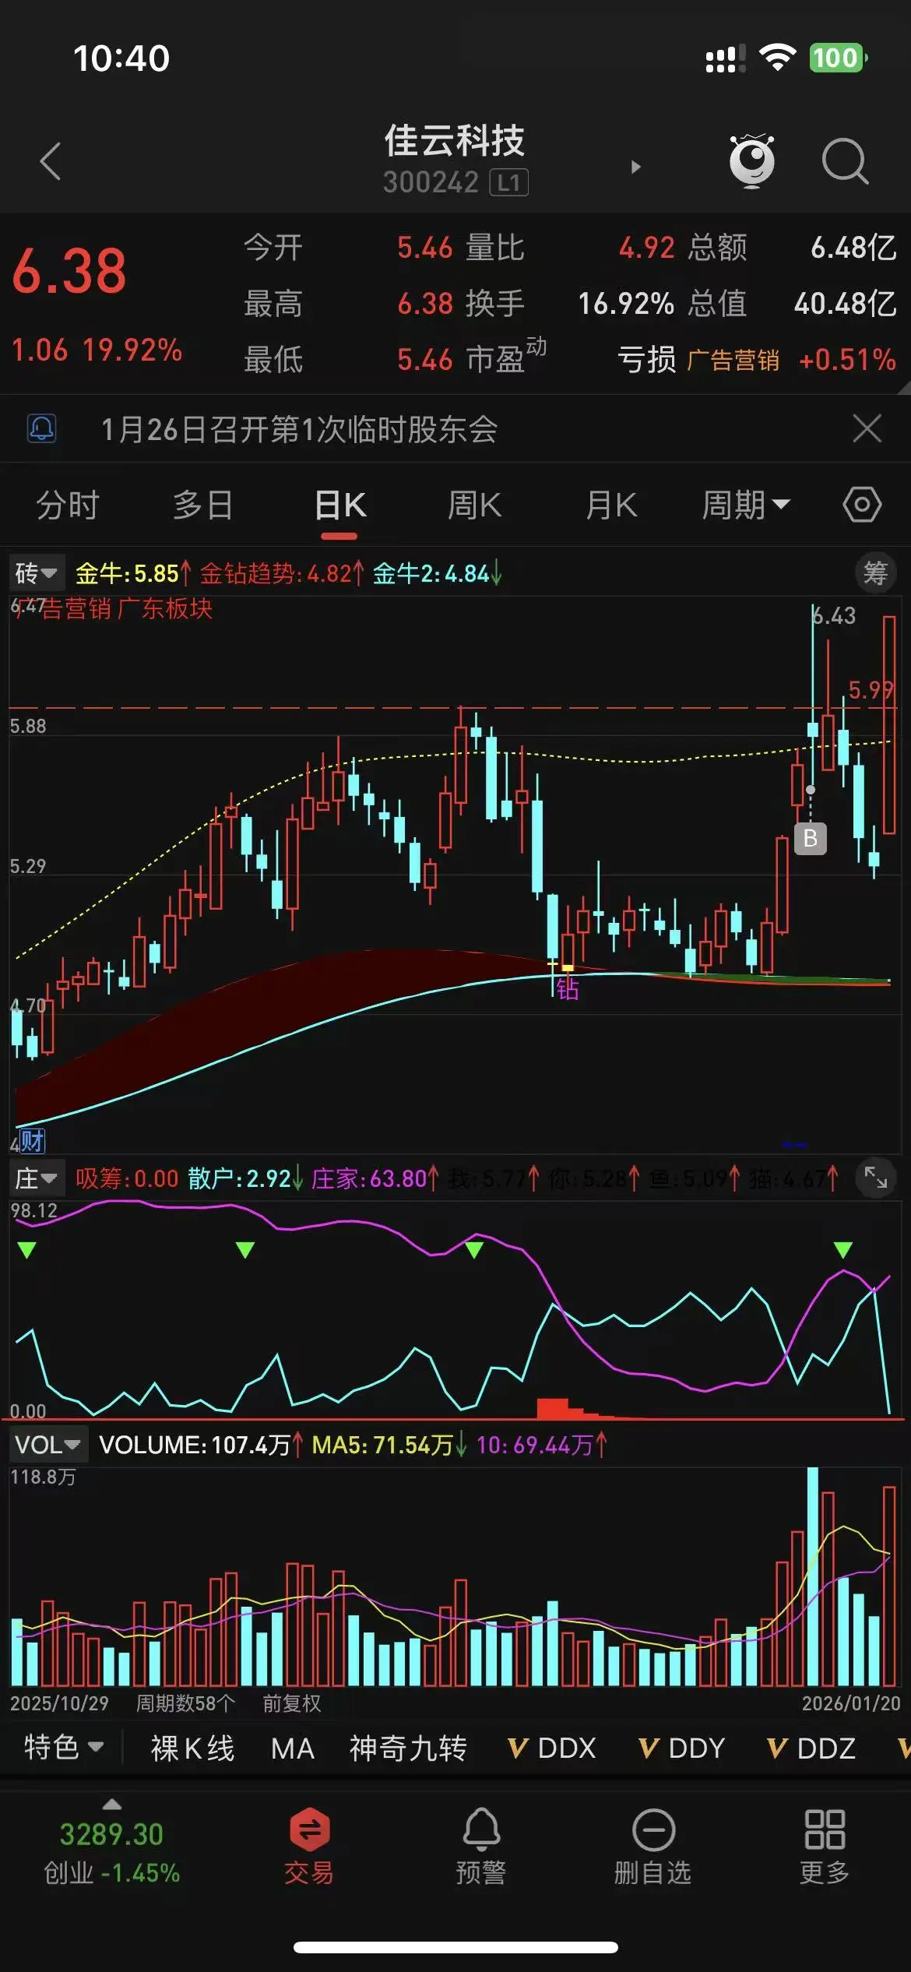This screenshot has width=911, height=1972.
Task: Tap the 广告营销 sector link
Action: tap(733, 360)
